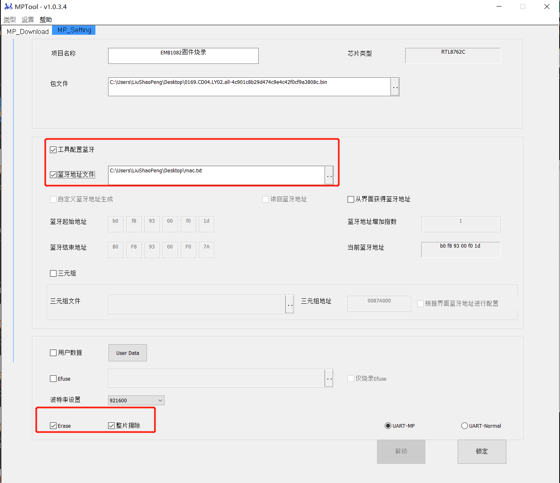
Task: Switch to the MP_Download tab
Action: click(28, 32)
